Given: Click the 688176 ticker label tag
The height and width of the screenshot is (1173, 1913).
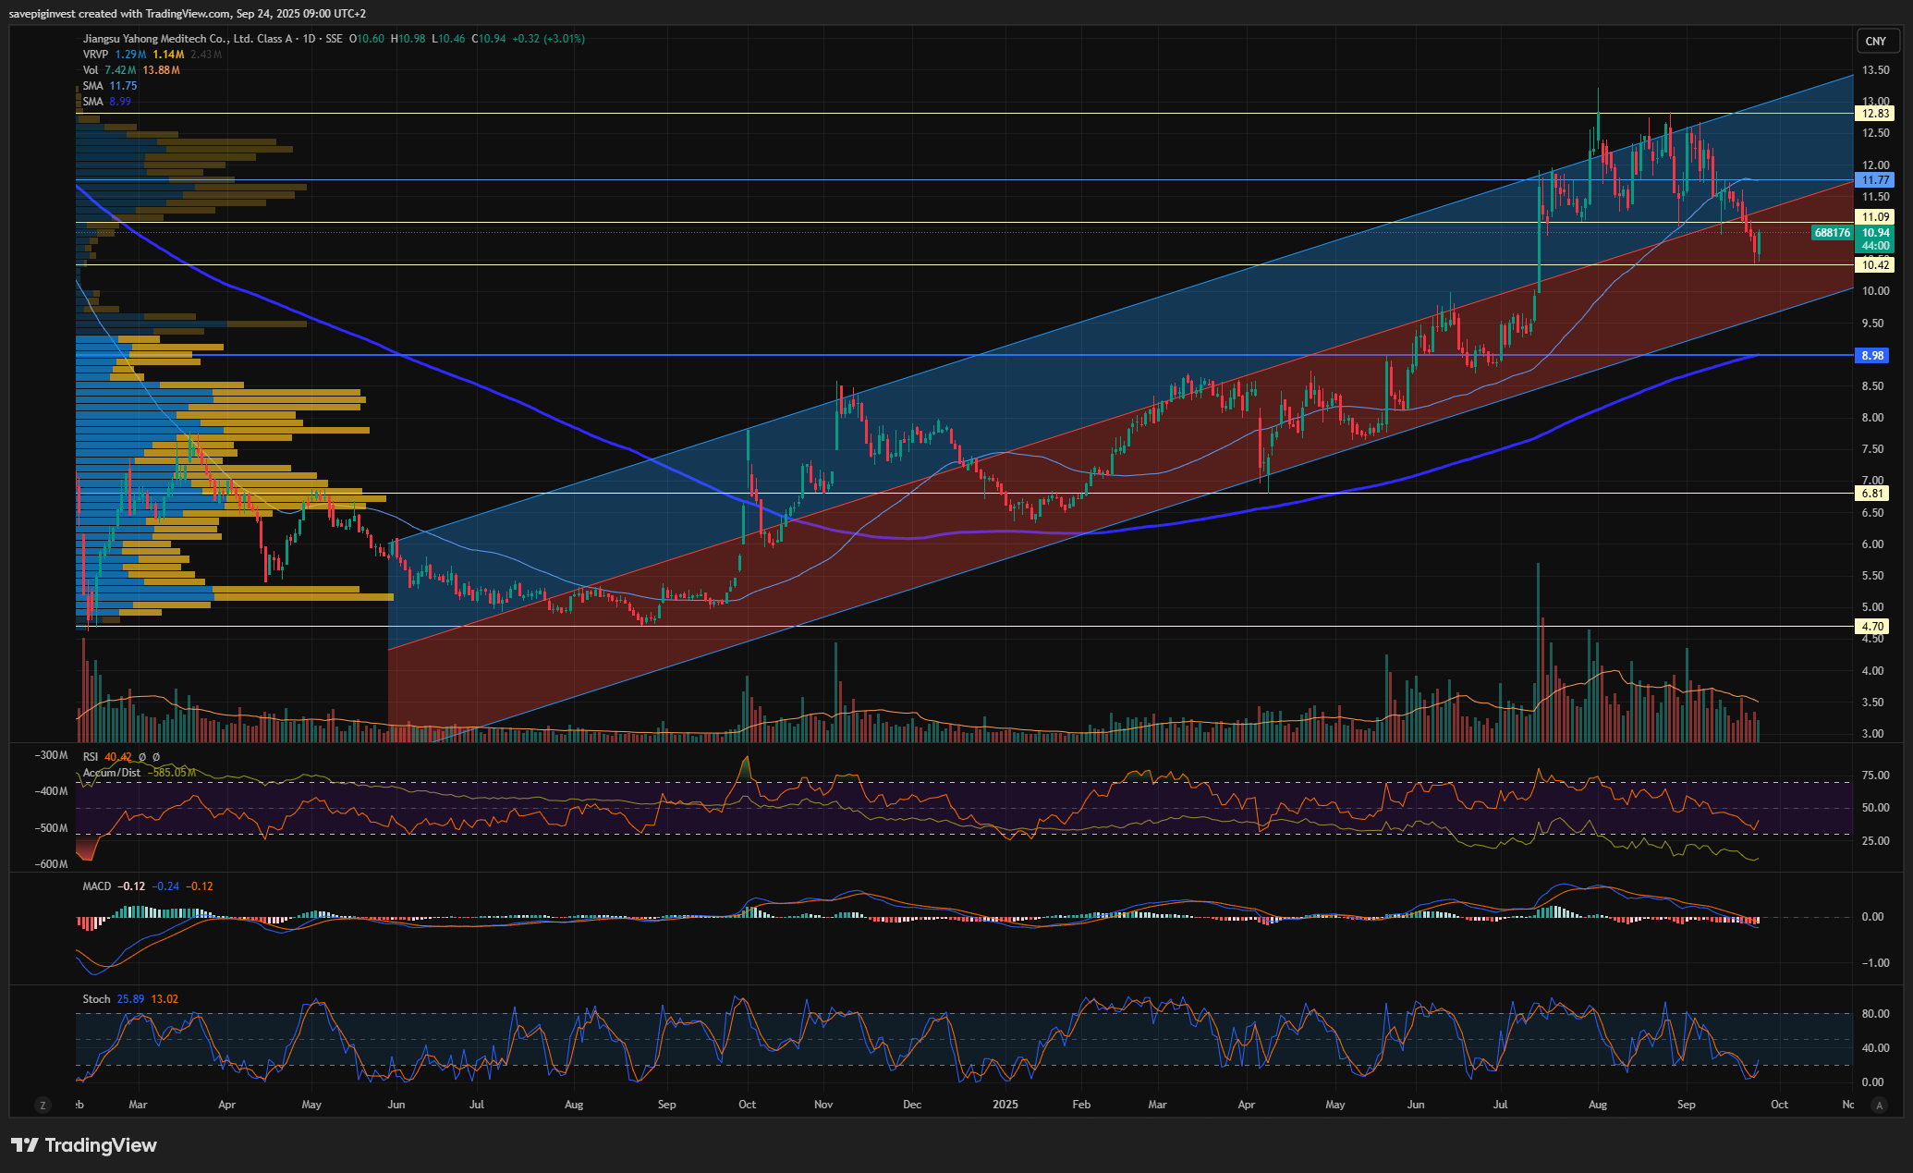Looking at the screenshot, I should 1832,233.
